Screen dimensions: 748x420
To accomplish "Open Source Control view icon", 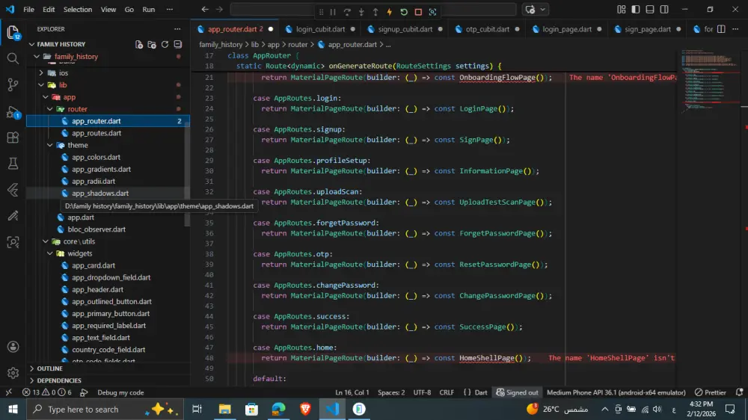I will 13,85.
